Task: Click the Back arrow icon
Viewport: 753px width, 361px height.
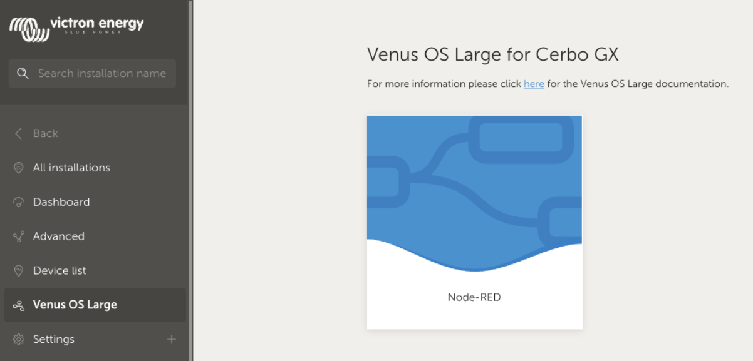Action: click(19, 133)
